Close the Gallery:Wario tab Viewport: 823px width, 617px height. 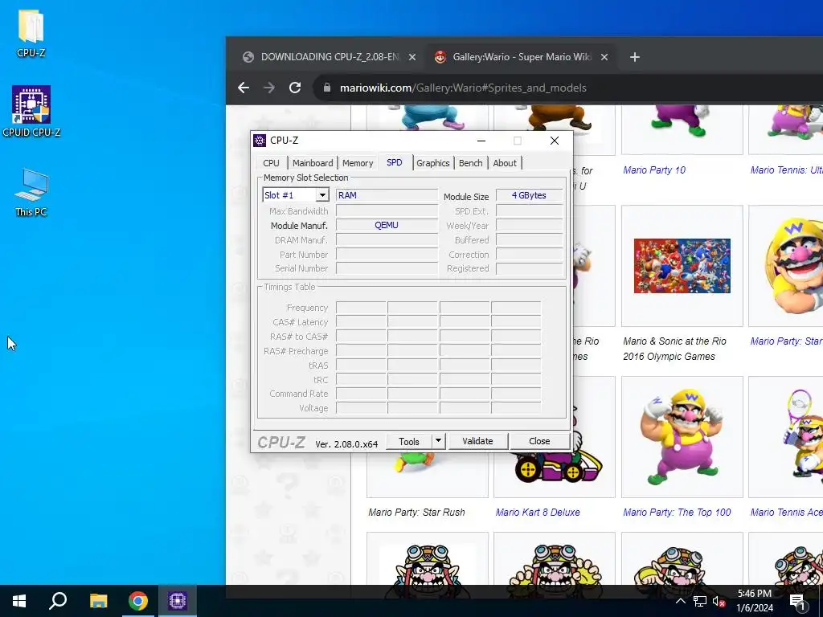tap(604, 57)
